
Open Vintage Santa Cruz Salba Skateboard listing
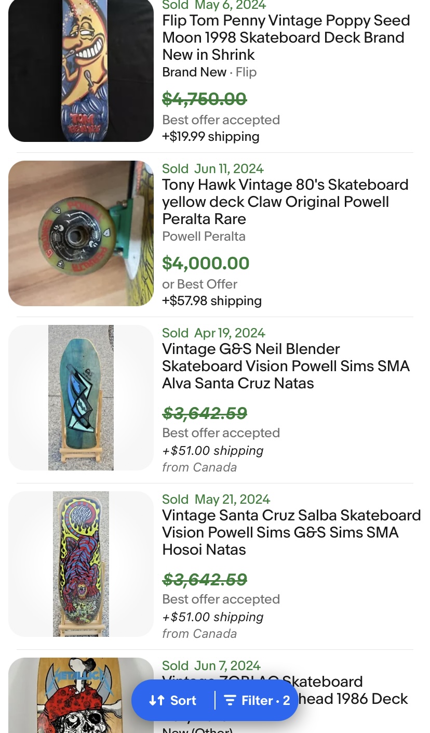click(291, 532)
